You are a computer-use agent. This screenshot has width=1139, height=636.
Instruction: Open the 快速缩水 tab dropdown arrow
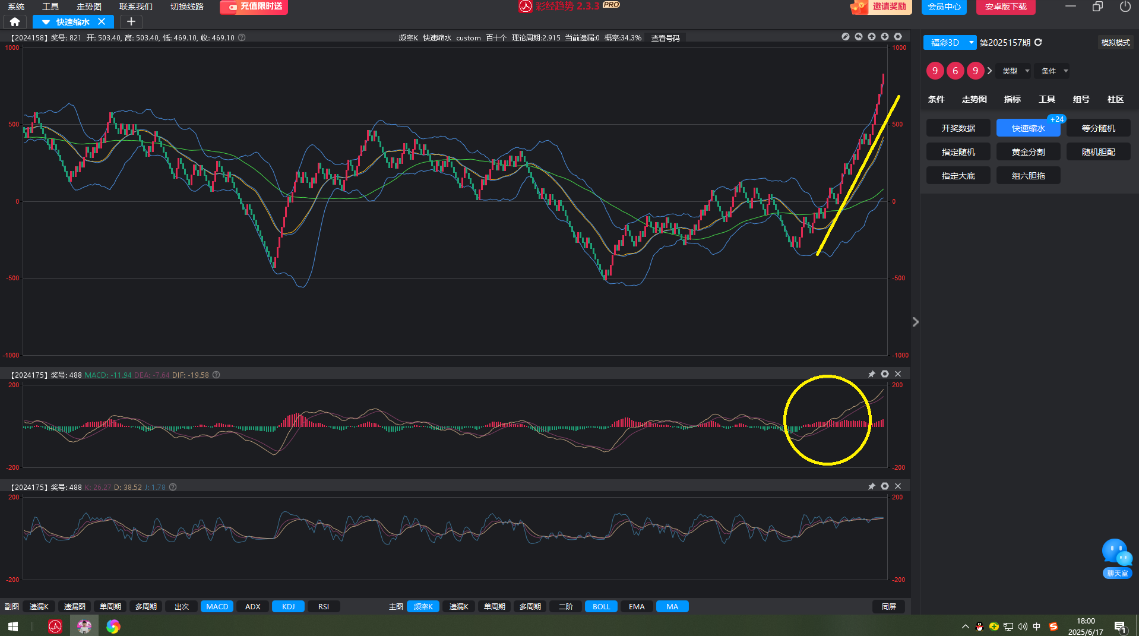click(46, 22)
